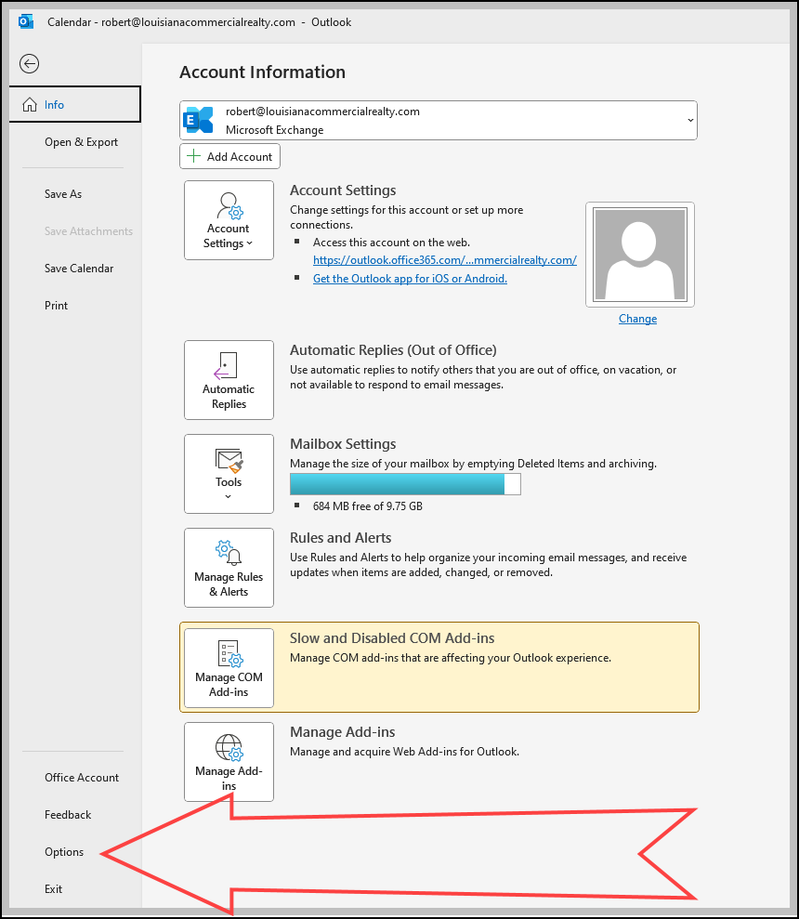Click the '684 MB free of 9.75 GB' text
This screenshot has height=919, width=799.
pos(368,506)
